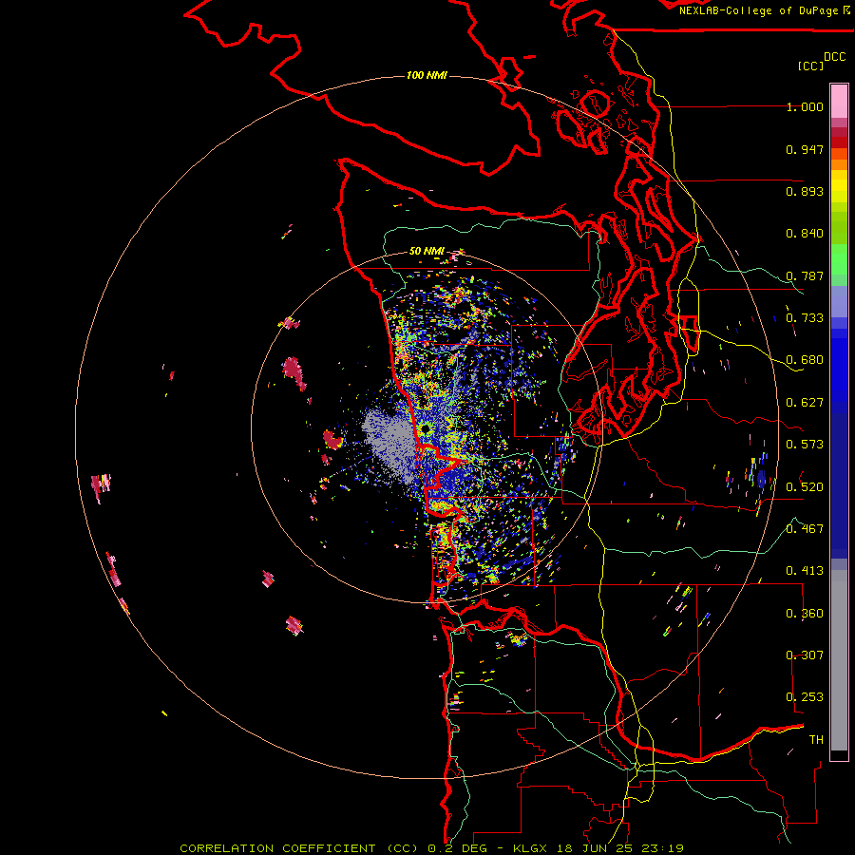Screen dimensions: 855x855
Task: Click the 50 NMI range ring label
Action: (x=427, y=251)
